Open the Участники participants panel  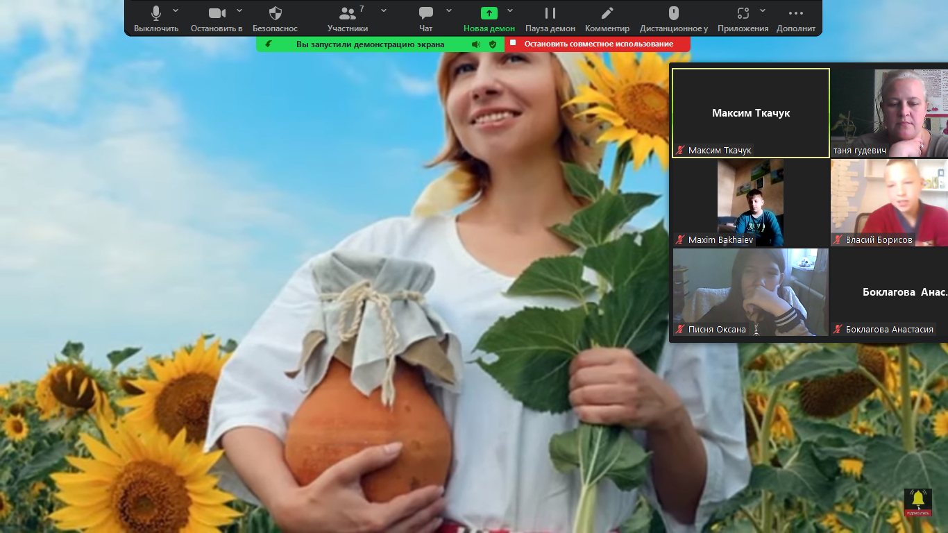(348, 13)
